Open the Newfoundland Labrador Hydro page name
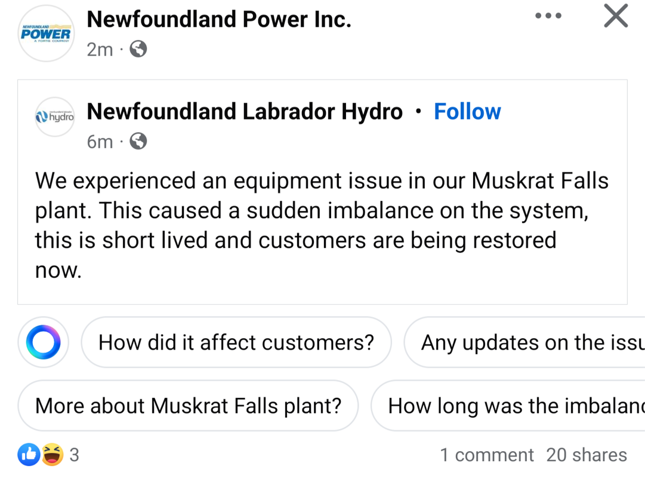This screenshot has height=478, width=645. coord(245,112)
